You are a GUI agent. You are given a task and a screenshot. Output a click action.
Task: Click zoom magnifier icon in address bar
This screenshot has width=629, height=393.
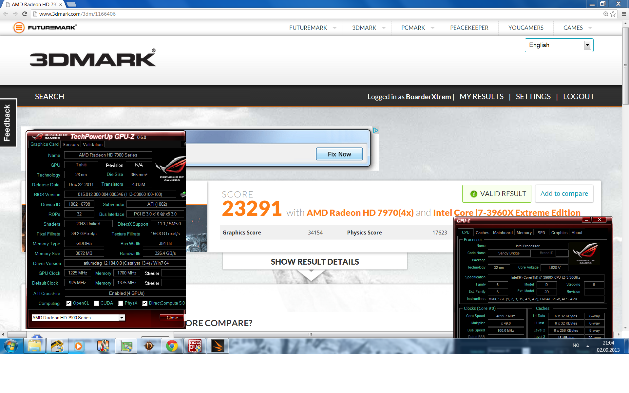(x=606, y=14)
